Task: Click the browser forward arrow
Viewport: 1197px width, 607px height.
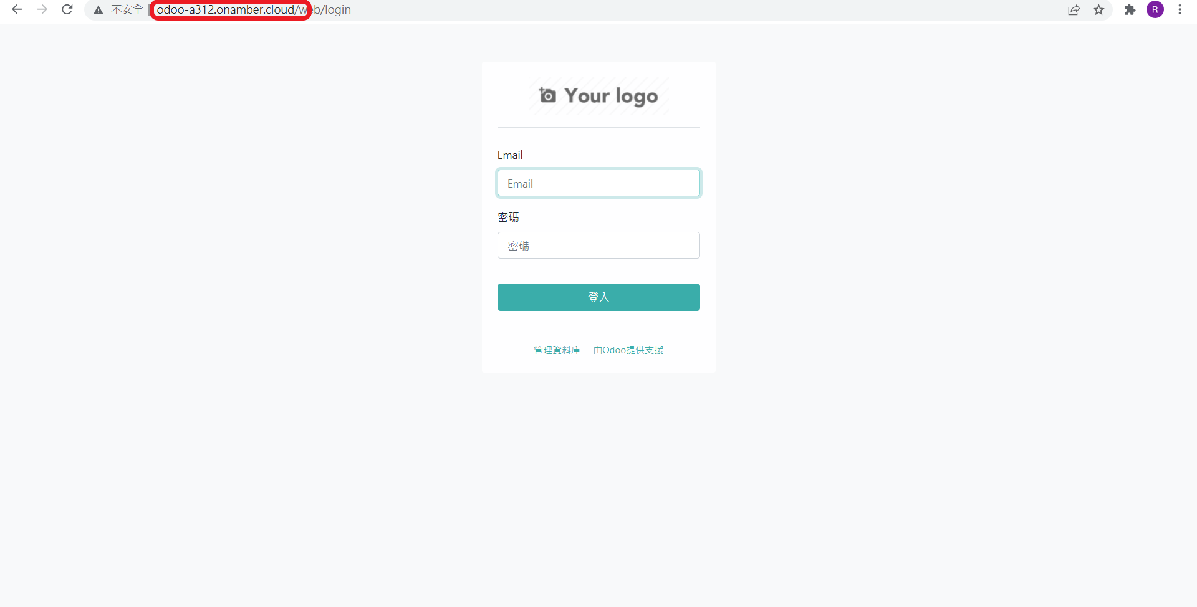Action: [42, 10]
